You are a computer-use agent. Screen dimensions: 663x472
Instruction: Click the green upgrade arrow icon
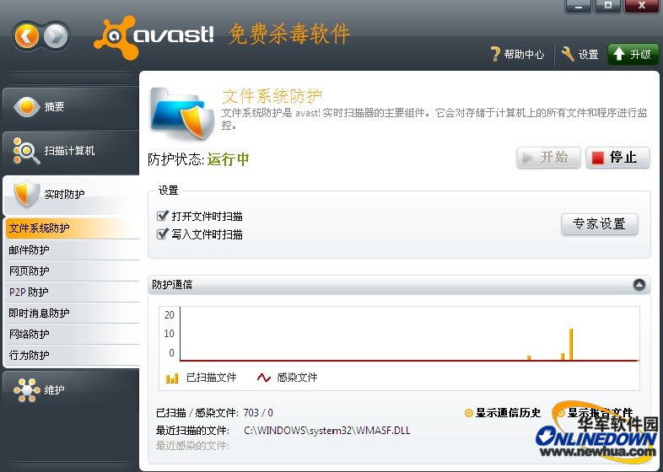tap(618, 54)
